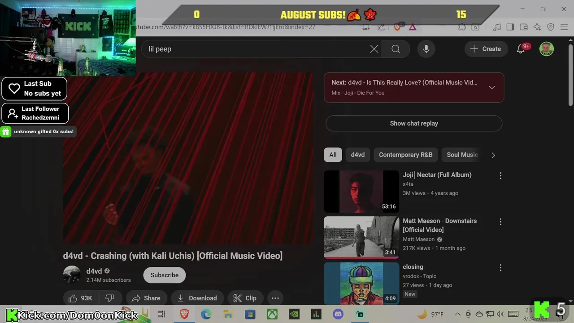The image size is (574, 323).
Task: Open the closing video thumbnail
Action: (x=361, y=284)
